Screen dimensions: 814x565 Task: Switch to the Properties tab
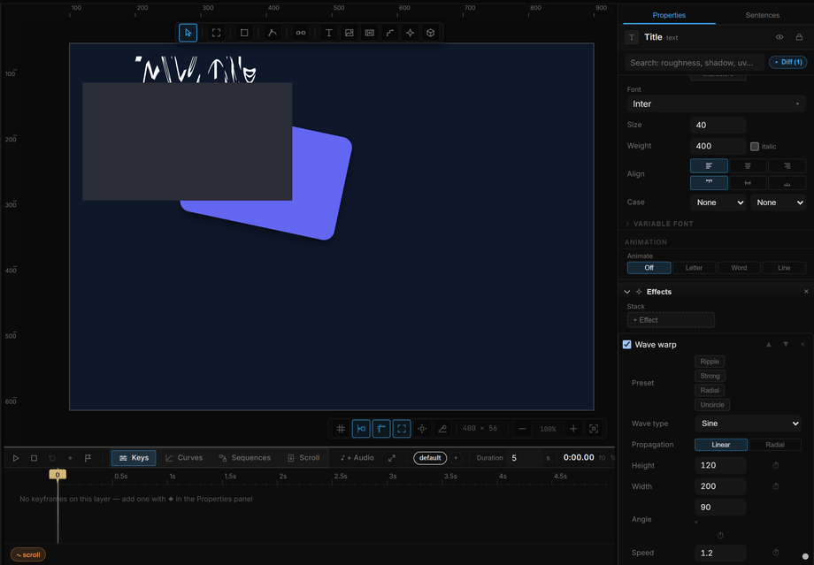point(669,15)
